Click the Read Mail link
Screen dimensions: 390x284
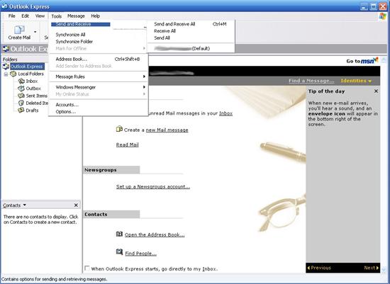[128, 144]
